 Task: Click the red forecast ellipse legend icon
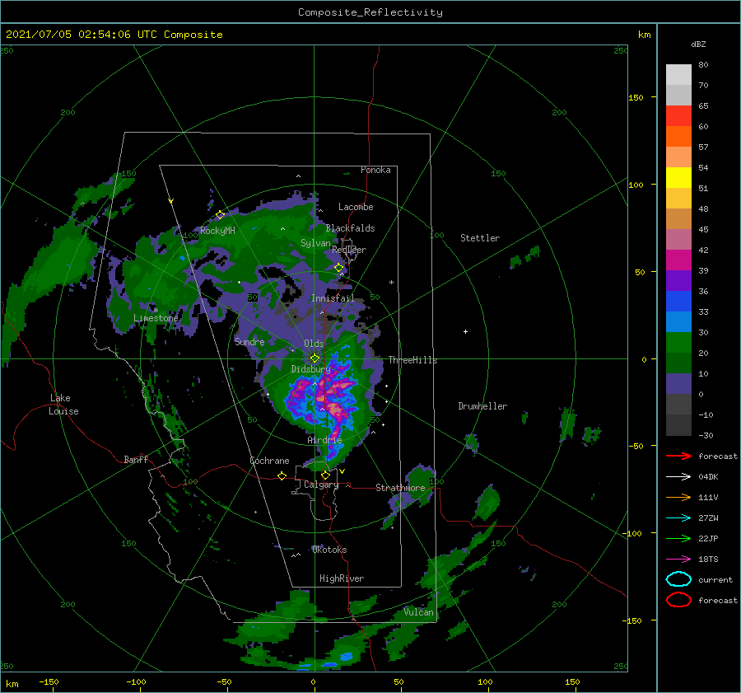[x=678, y=600]
